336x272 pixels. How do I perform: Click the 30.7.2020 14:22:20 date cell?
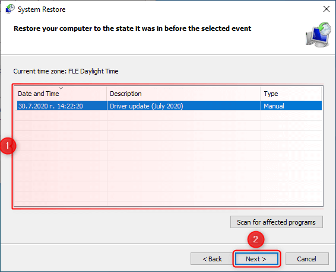(50, 106)
